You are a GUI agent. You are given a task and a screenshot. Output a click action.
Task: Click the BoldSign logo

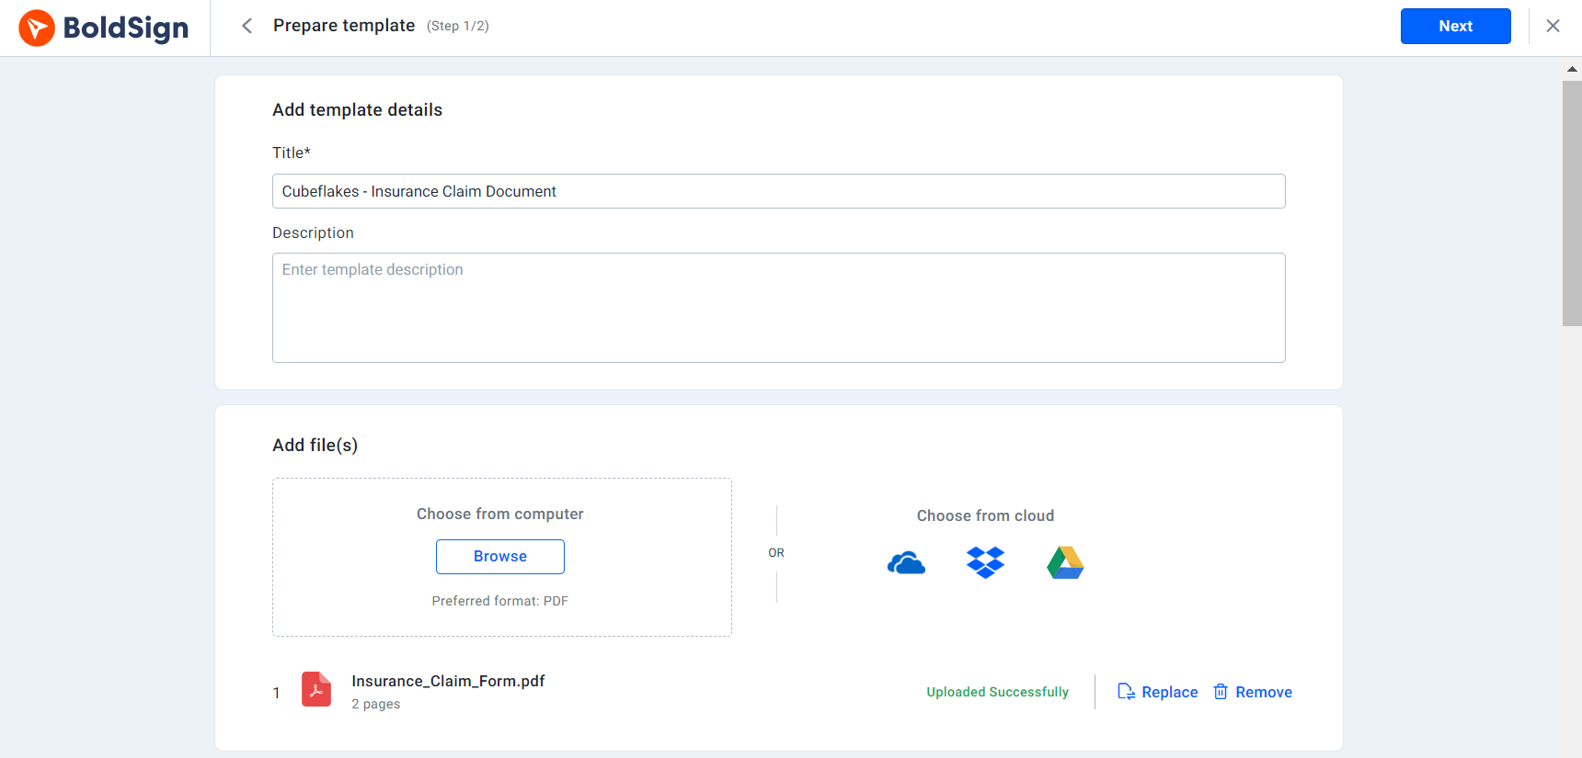pyautogui.click(x=104, y=28)
